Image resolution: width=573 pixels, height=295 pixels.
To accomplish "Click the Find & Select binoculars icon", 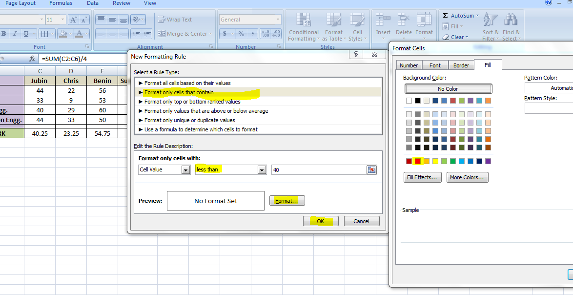I will [x=511, y=20].
